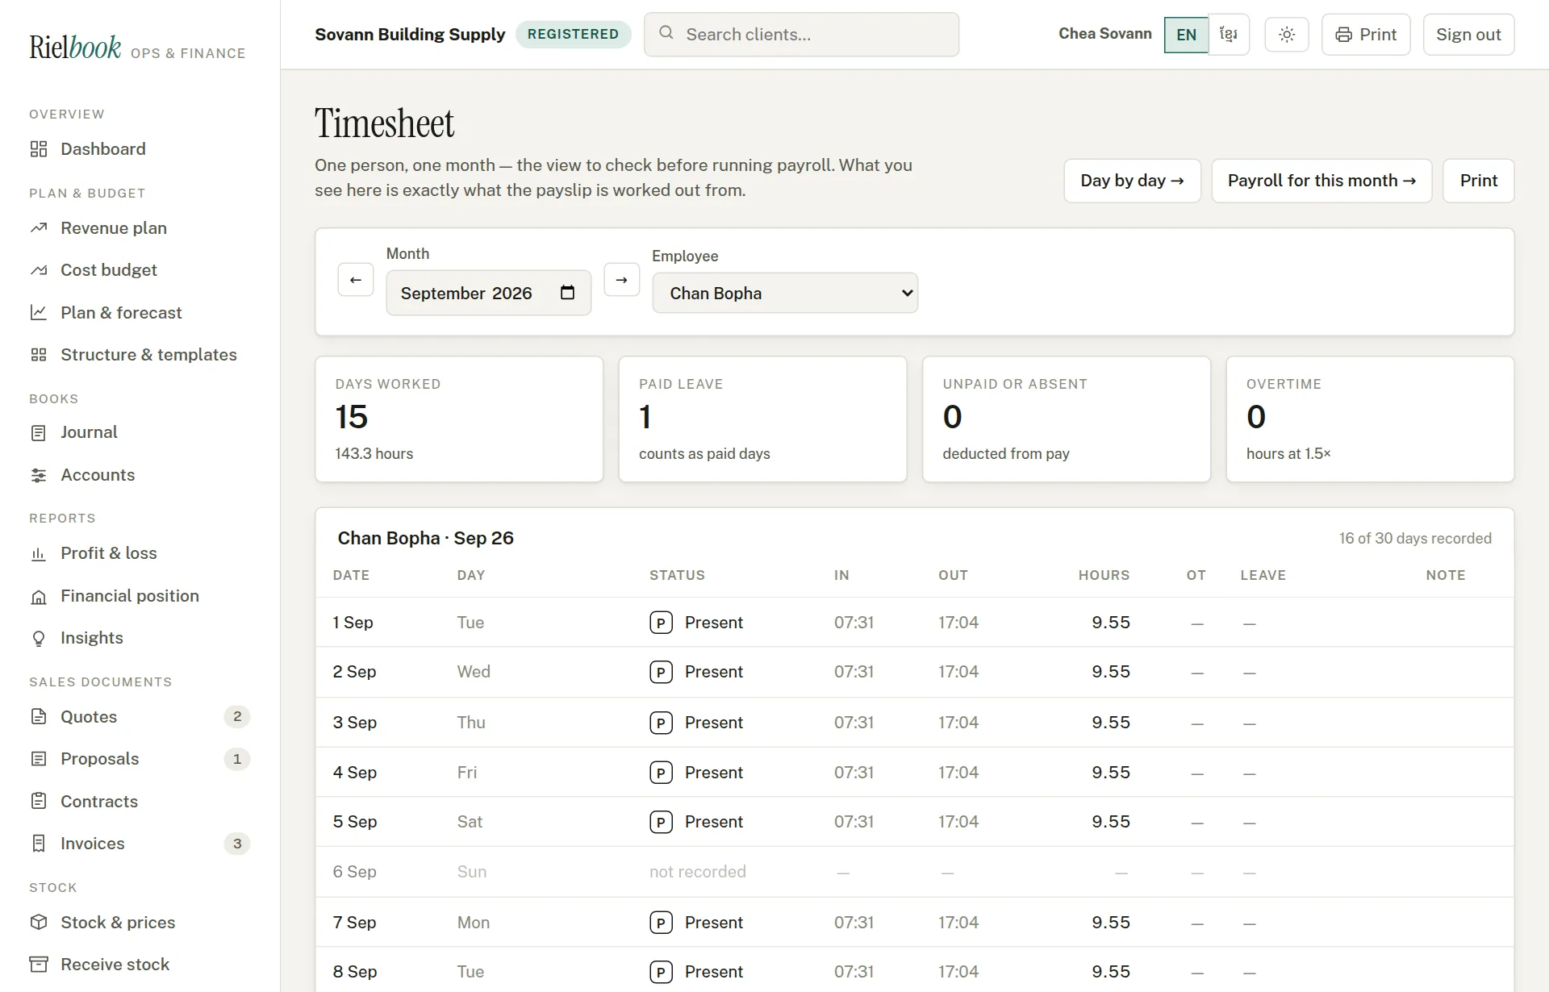Click the '16 of 30 days recorded' text
The width and height of the screenshot is (1549, 992).
[x=1415, y=539]
